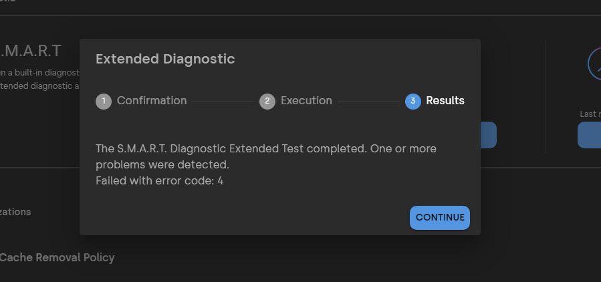
Task: Select the Execution step label
Action: [x=306, y=101]
